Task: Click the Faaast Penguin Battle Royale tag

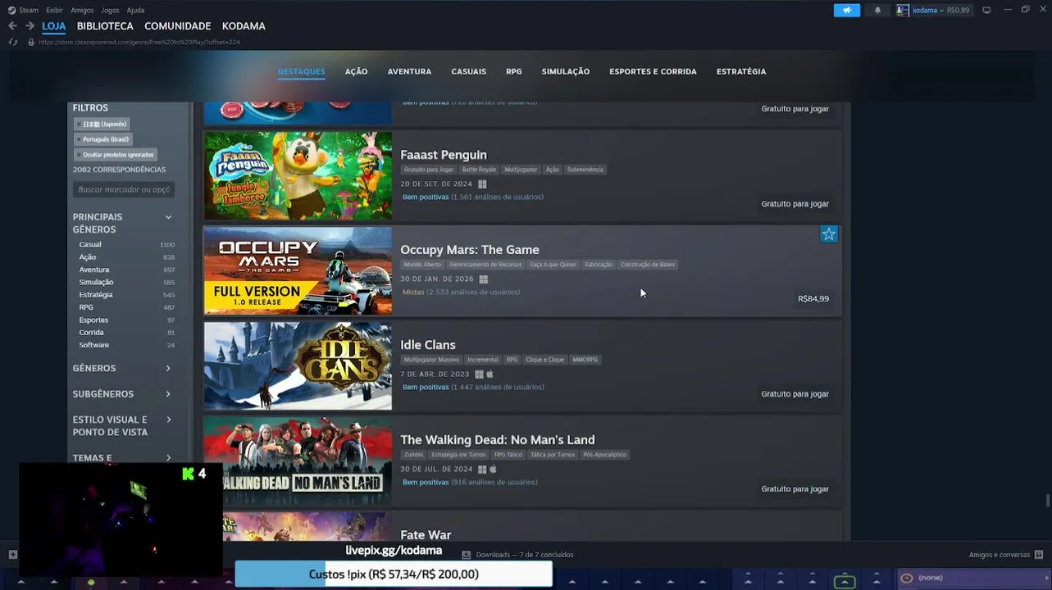Action: tap(479, 170)
